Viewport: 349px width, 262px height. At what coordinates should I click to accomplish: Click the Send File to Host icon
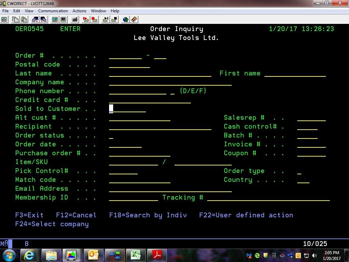(35, 19)
